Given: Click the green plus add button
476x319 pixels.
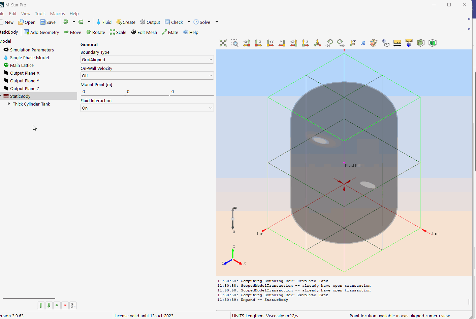Looking at the screenshot, I should pos(57,305).
